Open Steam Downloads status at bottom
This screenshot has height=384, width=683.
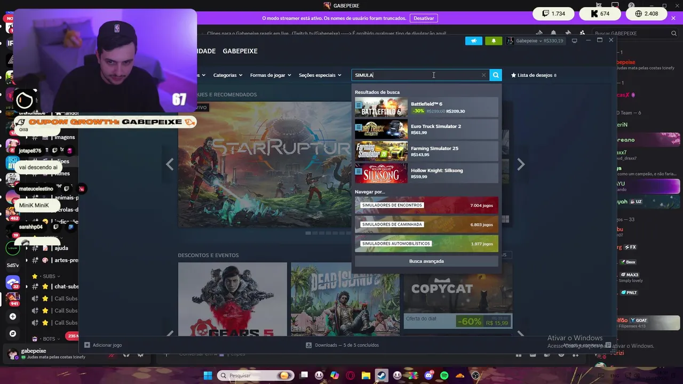click(x=342, y=345)
